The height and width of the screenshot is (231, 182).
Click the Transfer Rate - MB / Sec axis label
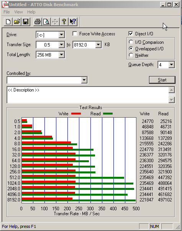point(77,214)
